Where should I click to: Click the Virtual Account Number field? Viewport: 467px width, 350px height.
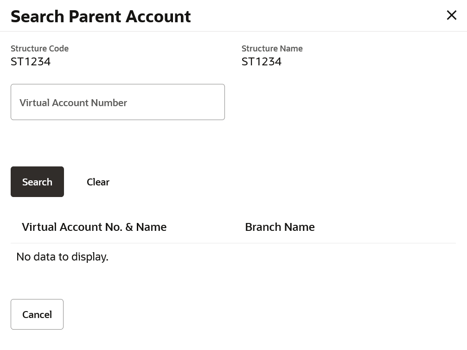click(117, 102)
